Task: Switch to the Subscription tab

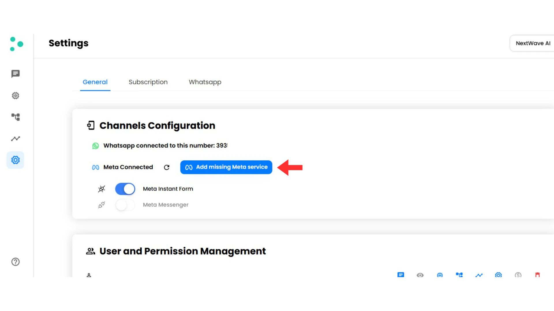Action: point(148,82)
